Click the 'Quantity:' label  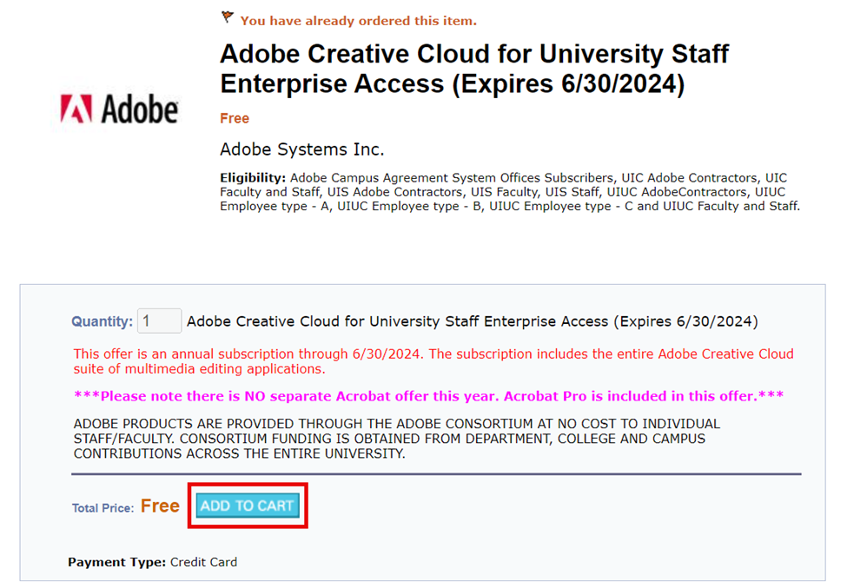[x=103, y=321]
